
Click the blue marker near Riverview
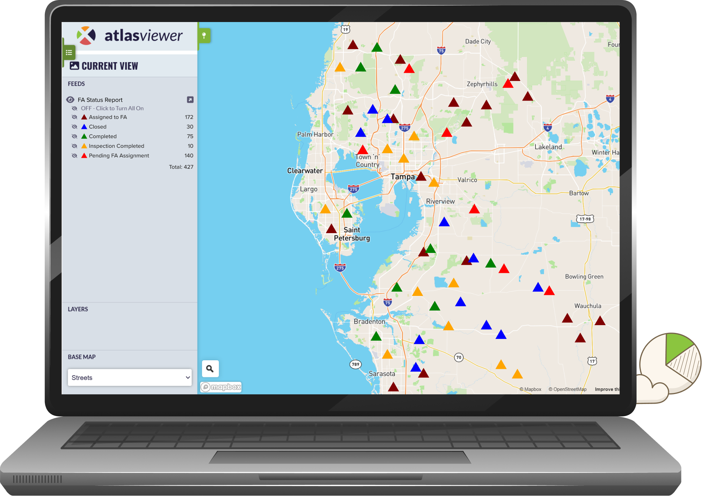[444, 222]
